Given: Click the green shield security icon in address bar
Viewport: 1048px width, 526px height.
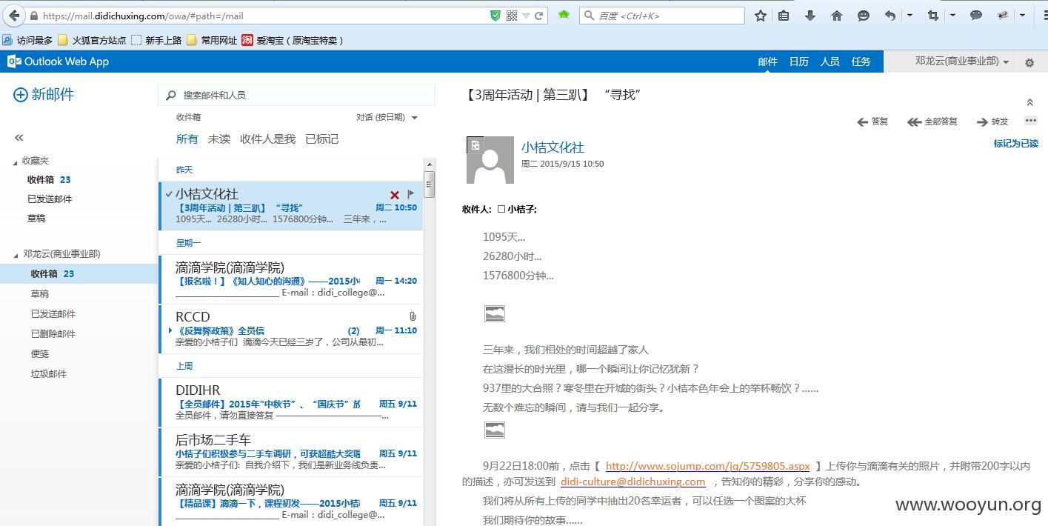Looking at the screenshot, I should click(495, 16).
